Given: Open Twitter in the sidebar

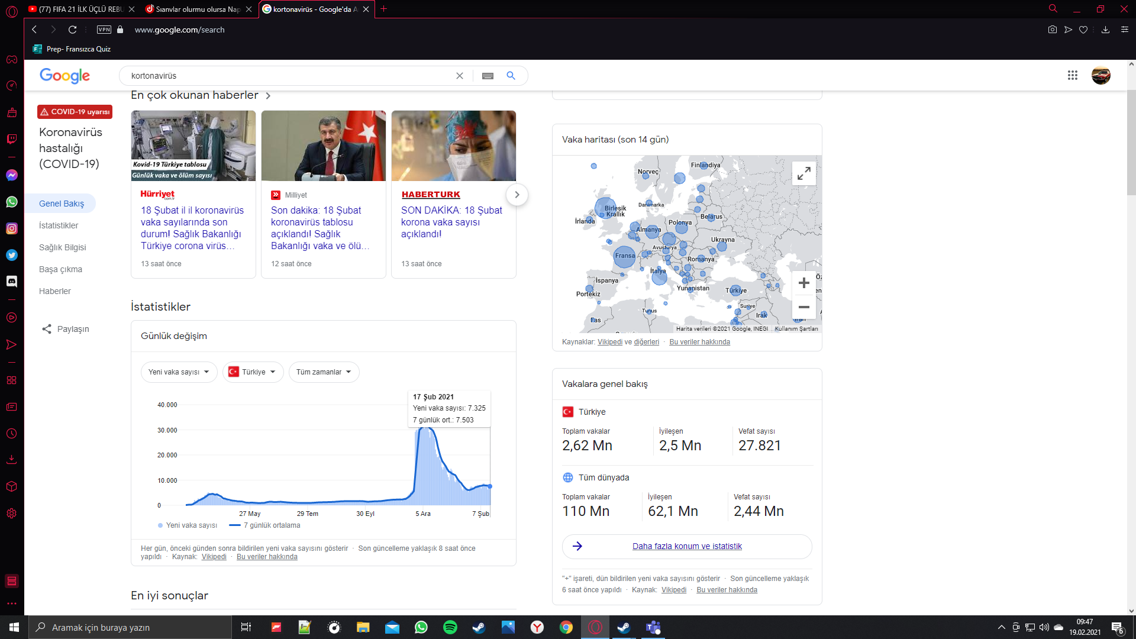Looking at the screenshot, I should [12, 255].
